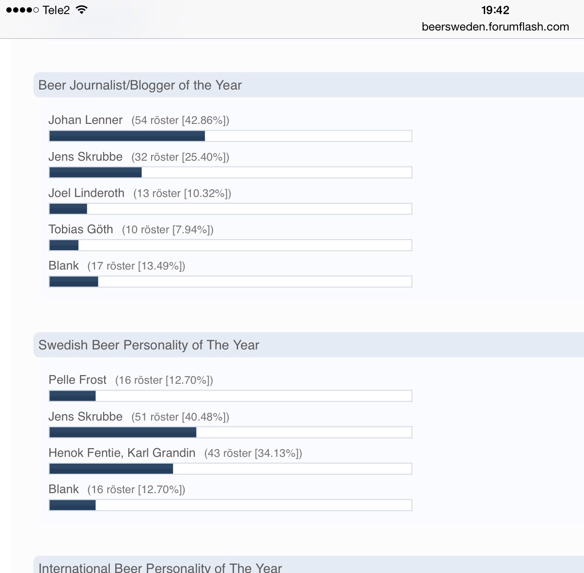Click the Joel Linderoth poll option

87,193
